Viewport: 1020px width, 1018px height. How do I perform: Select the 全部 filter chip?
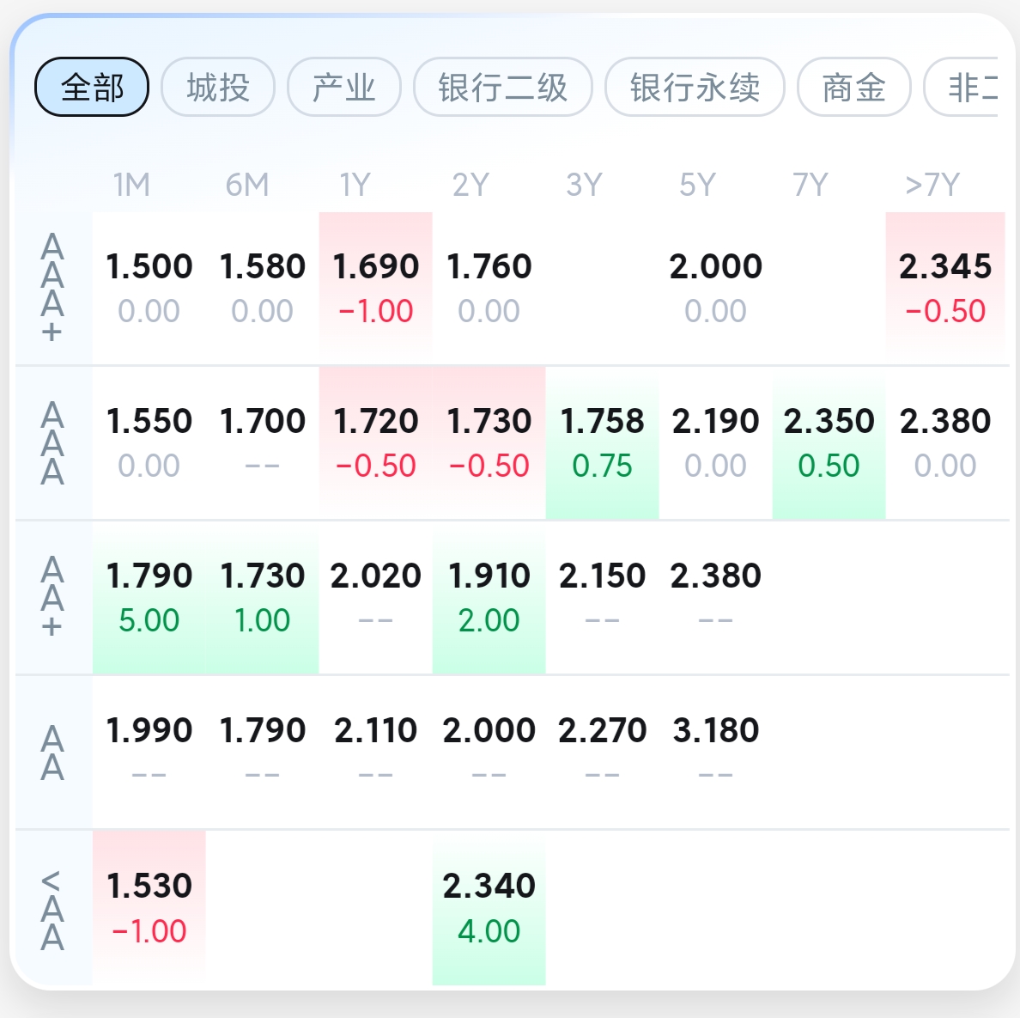(92, 88)
